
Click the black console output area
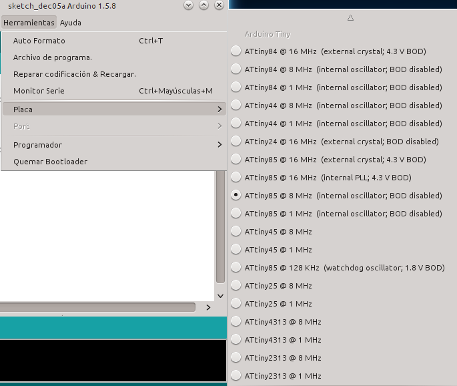tap(113, 361)
